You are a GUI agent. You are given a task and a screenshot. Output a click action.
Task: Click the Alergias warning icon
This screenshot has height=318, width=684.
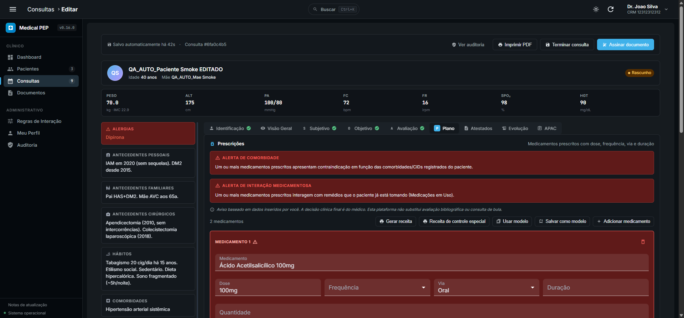click(108, 129)
